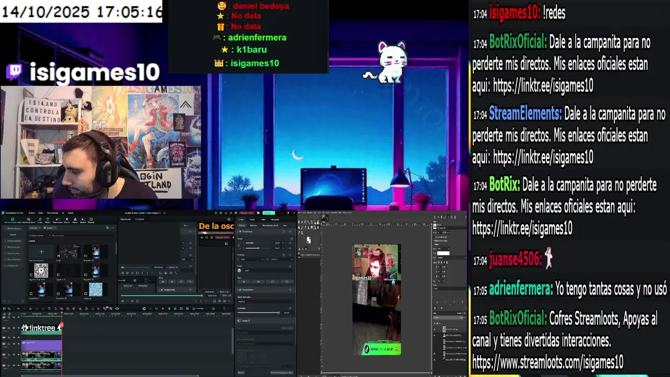The image size is (670, 377).
Task: Click GIMP foreground/background color swatch in toolbox
Action: [309, 240]
